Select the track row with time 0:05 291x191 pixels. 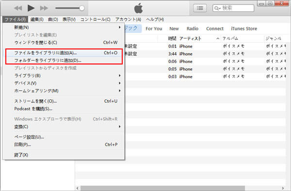[205, 69]
